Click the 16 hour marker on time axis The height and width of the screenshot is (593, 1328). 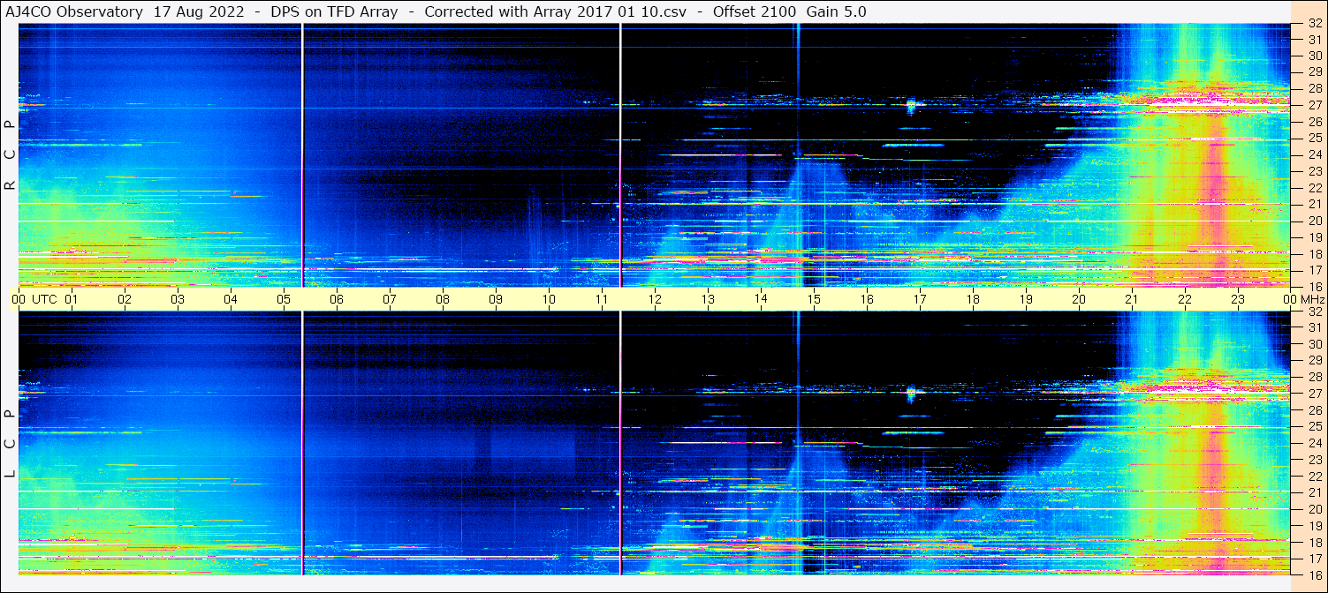[867, 299]
